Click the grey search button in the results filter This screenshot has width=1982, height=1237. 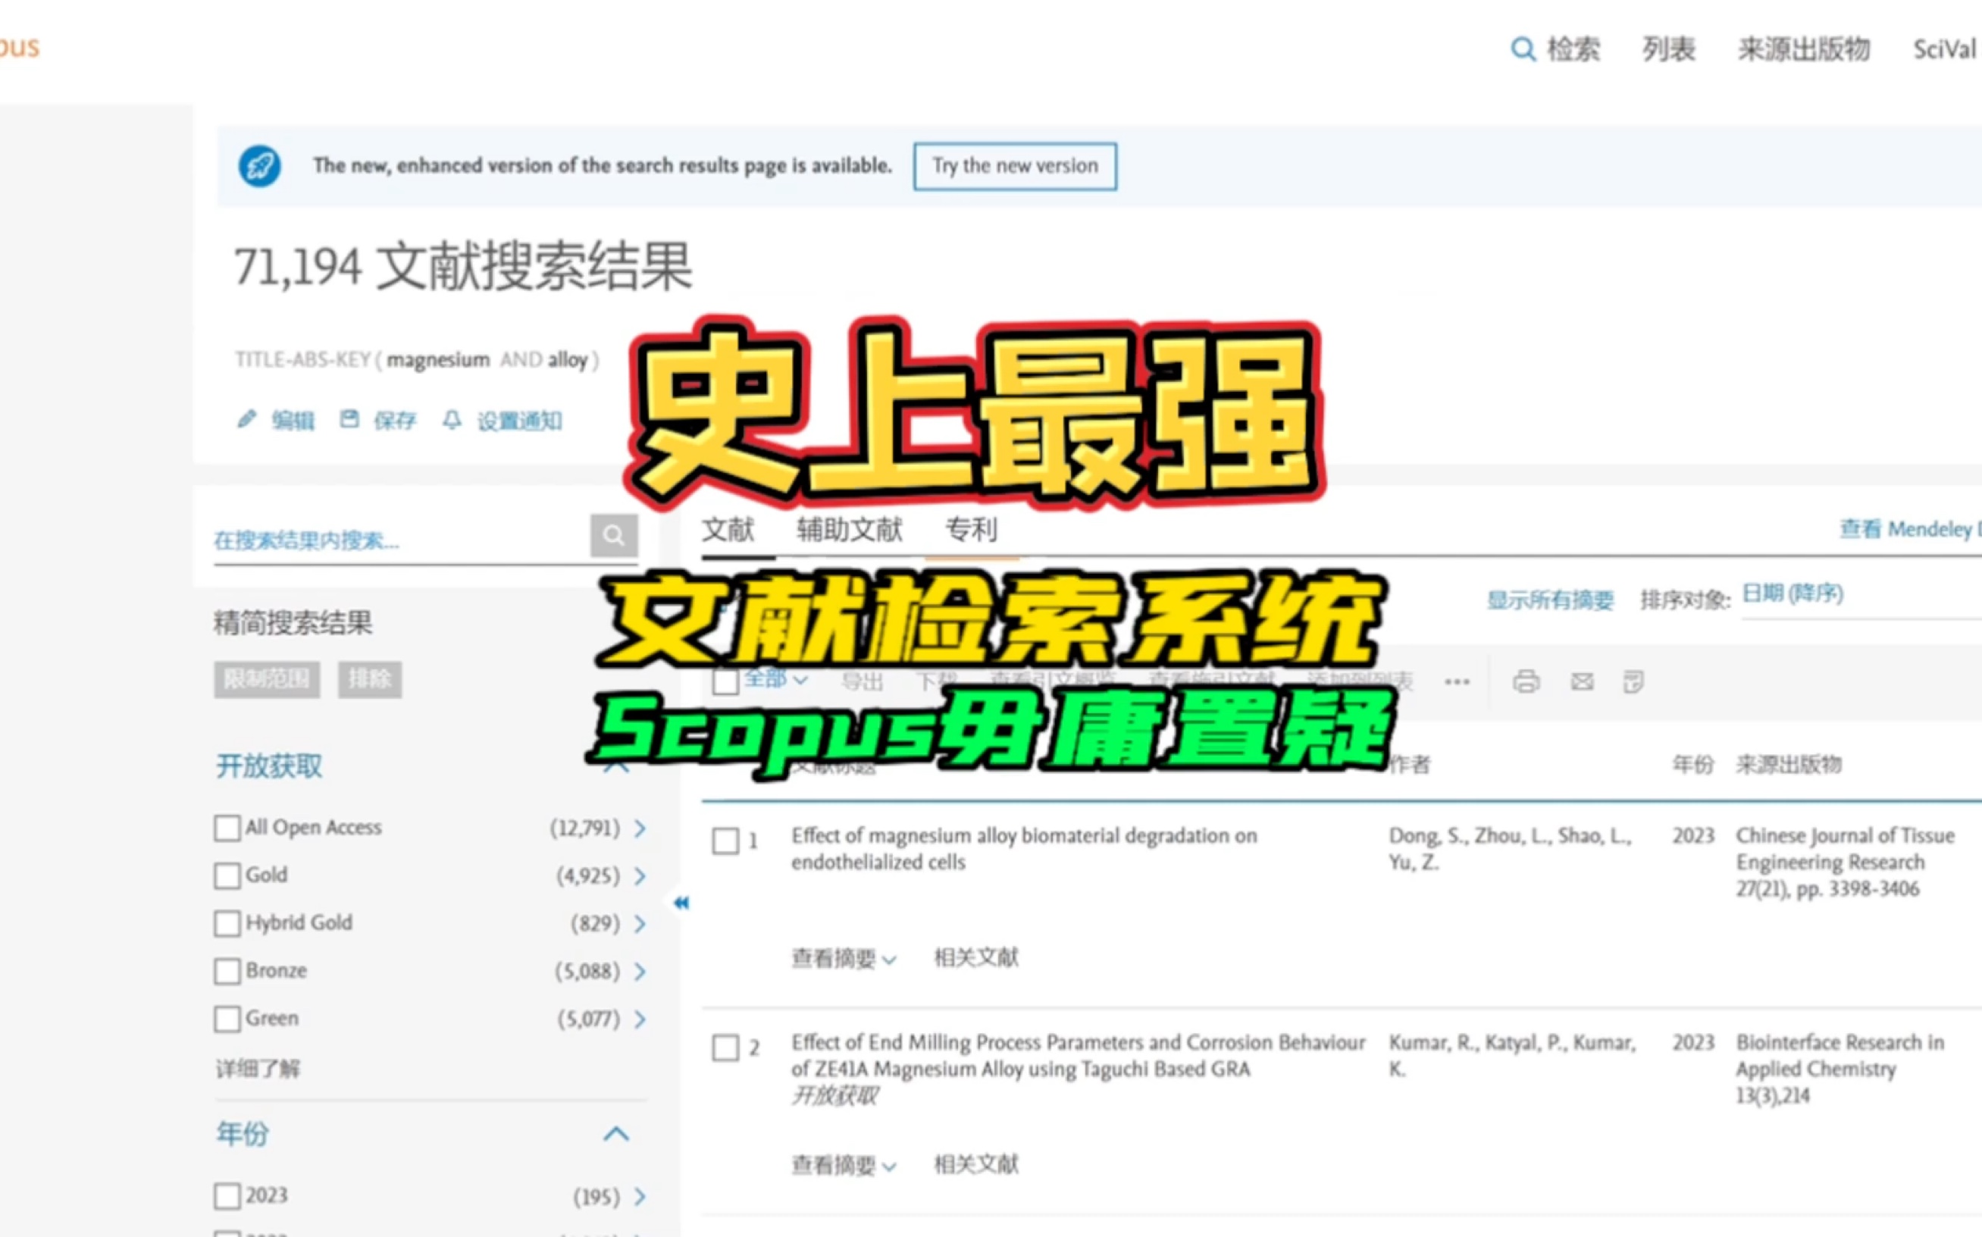613,536
